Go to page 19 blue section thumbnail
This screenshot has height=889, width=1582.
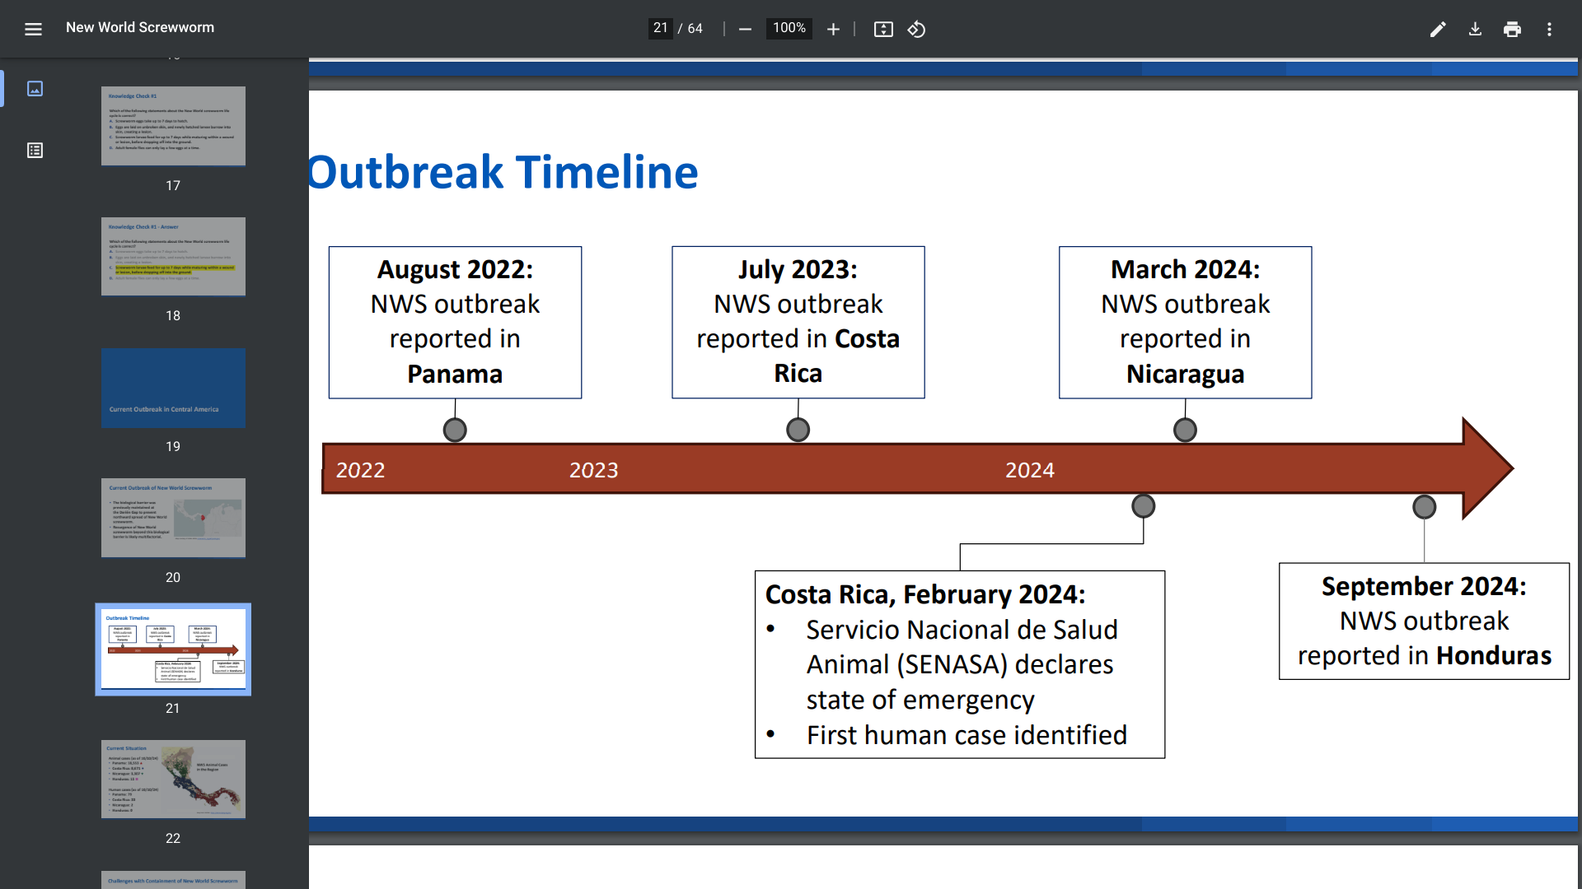tap(173, 387)
